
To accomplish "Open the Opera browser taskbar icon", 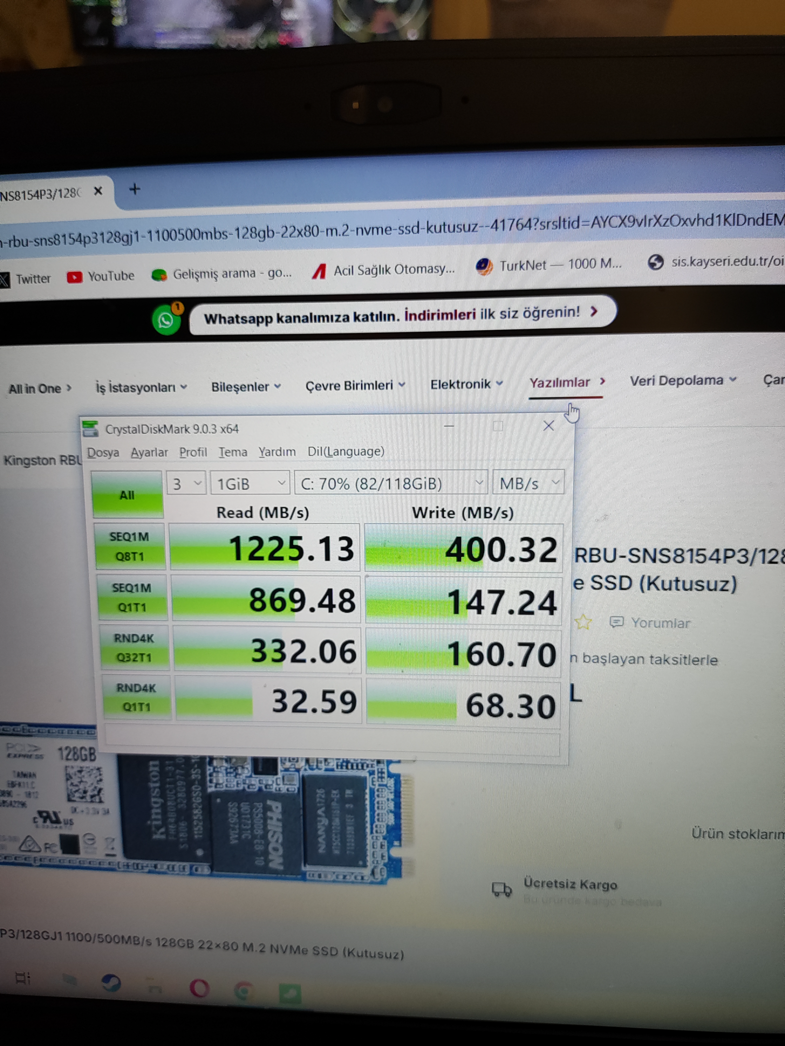I will (199, 987).
